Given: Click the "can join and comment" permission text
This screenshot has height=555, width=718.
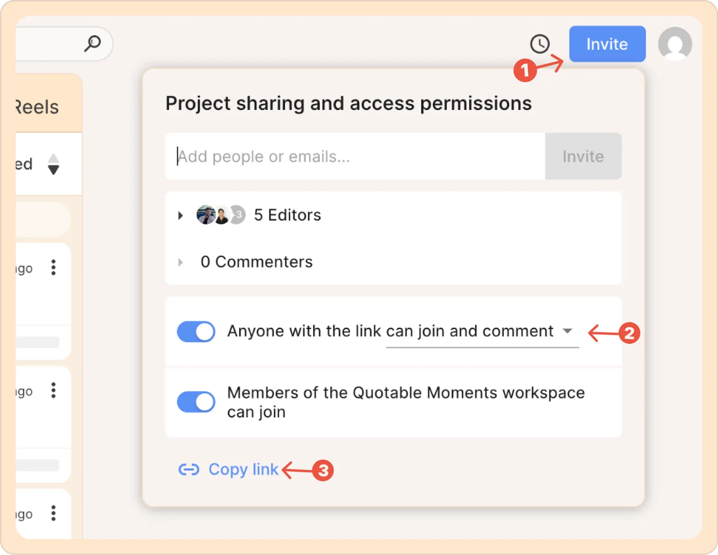Looking at the screenshot, I should coord(469,331).
